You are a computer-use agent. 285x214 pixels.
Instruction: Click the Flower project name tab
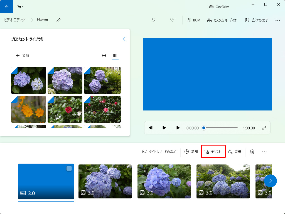[x=43, y=19]
